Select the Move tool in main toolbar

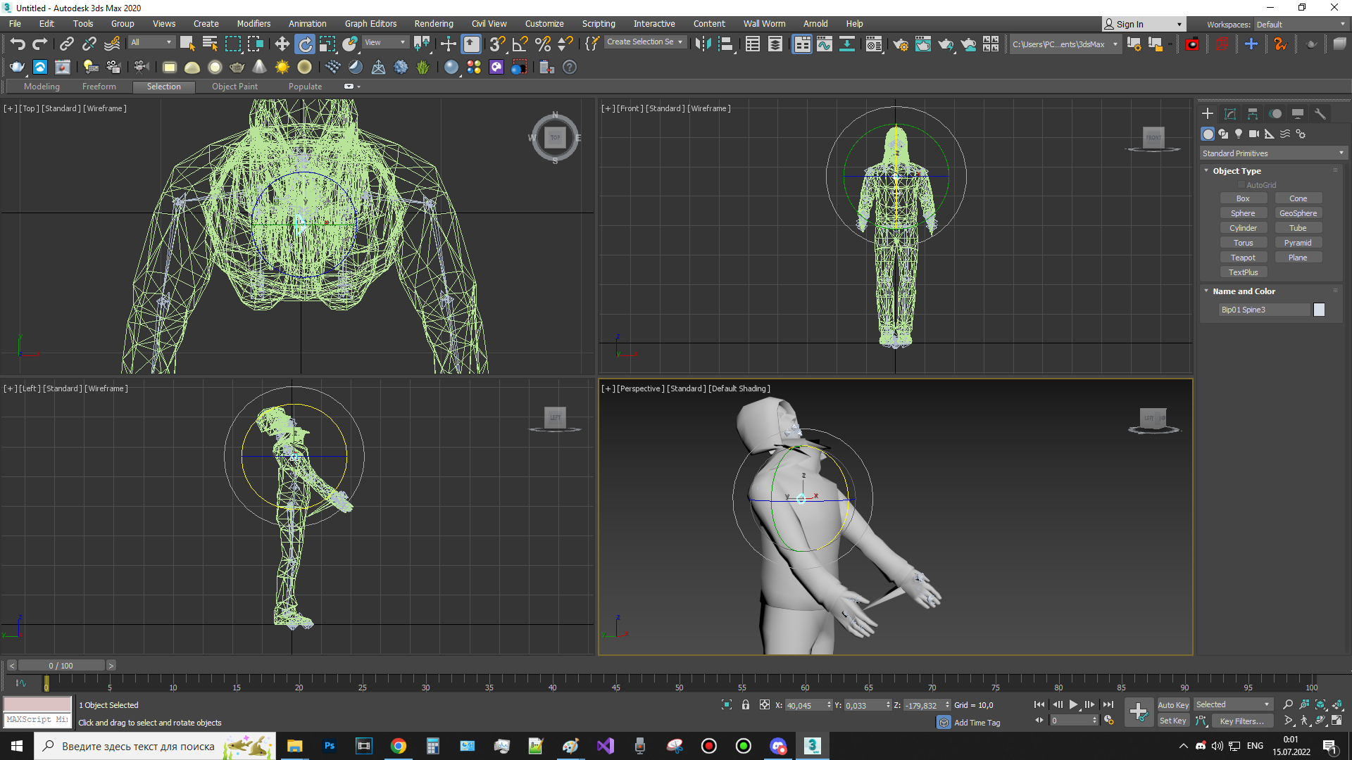tap(282, 44)
